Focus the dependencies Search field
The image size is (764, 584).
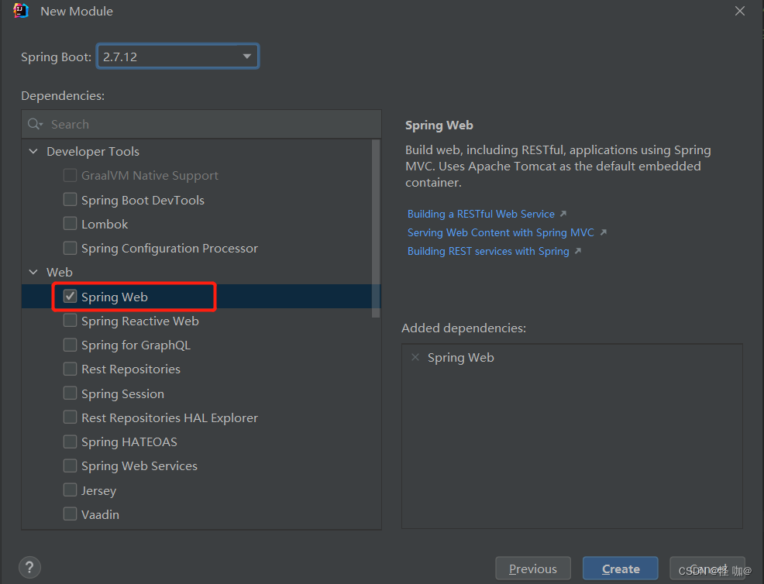click(x=201, y=124)
